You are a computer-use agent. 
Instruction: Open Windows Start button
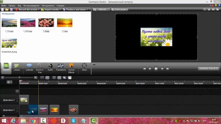pos(4,121)
